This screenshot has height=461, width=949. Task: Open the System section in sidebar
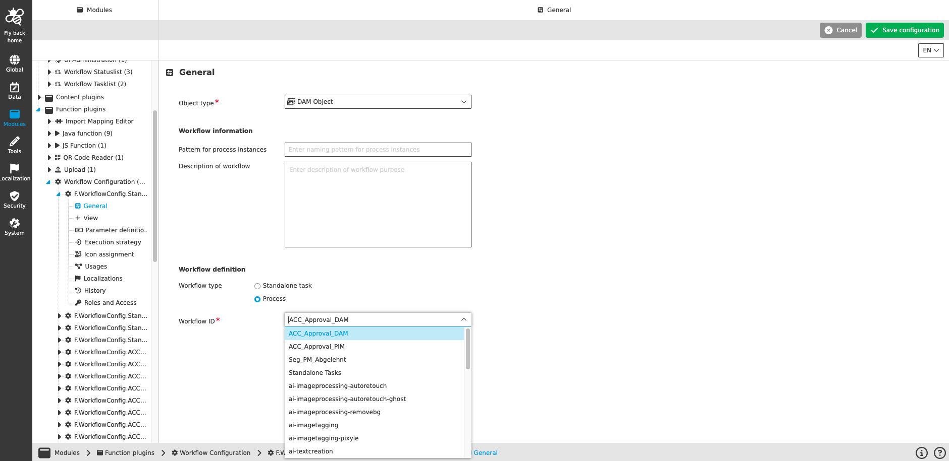(15, 227)
